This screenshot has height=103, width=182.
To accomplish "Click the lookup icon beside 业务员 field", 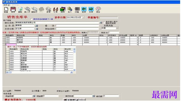I will pyautogui.click(x=37, y=25).
